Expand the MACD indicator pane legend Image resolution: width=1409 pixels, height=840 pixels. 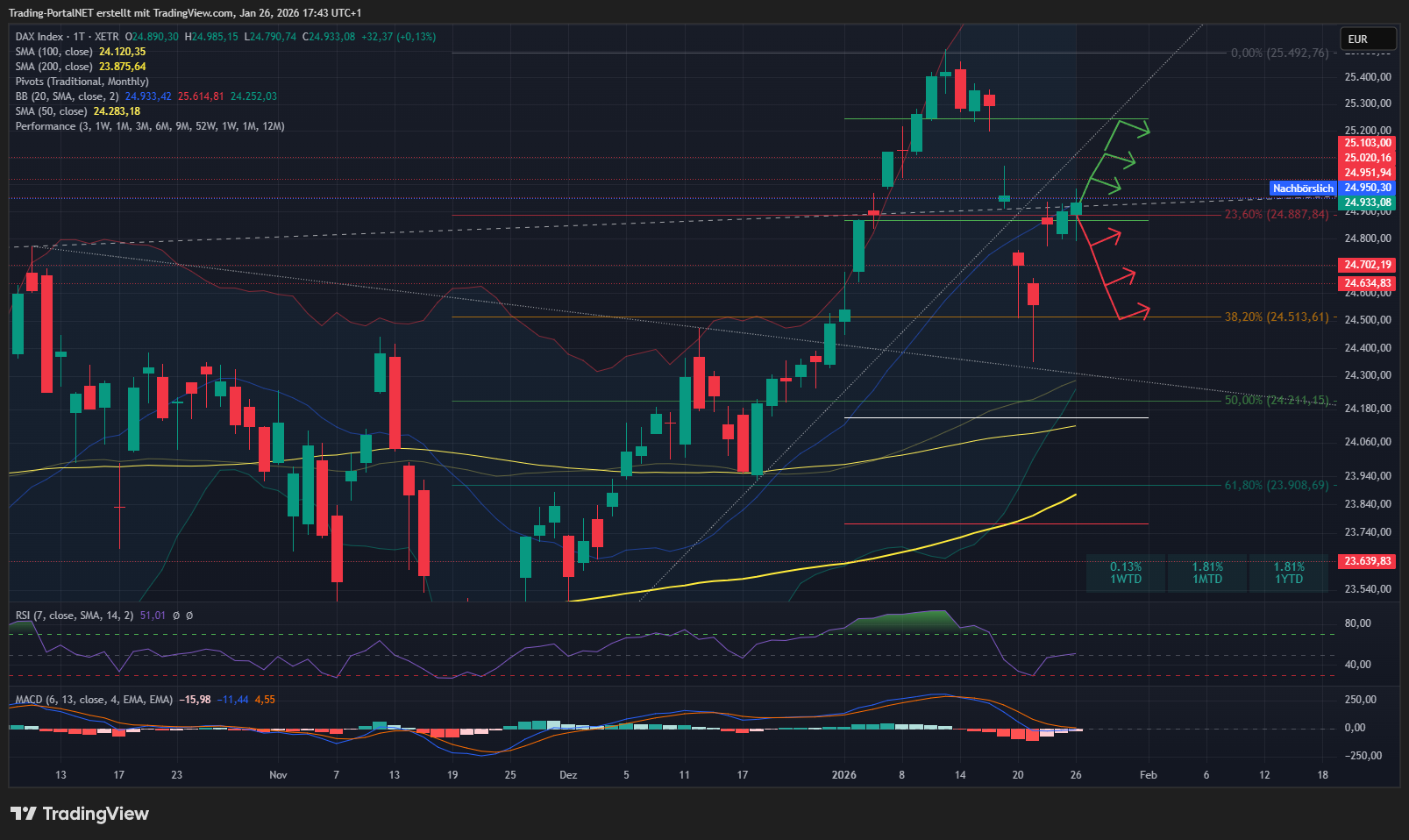pos(94,700)
